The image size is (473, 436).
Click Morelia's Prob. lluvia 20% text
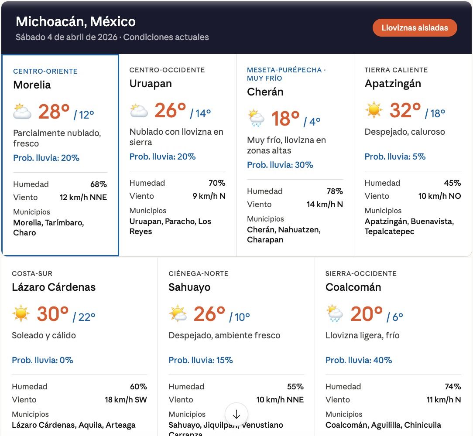(x=46, y=158)
